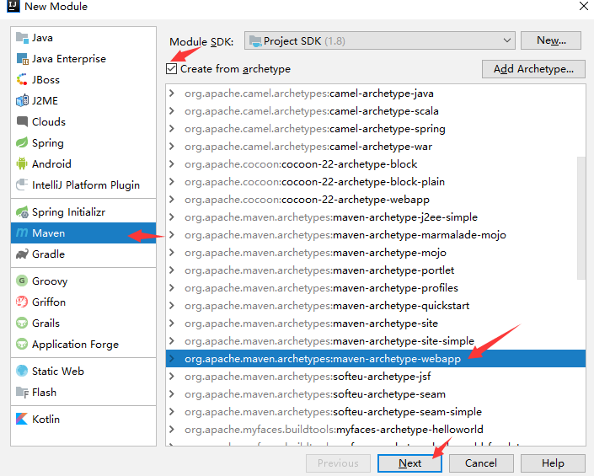This screenshot has width=594, height=476.
Task: Click the Groovy green G icon
Action: (22, 281)
